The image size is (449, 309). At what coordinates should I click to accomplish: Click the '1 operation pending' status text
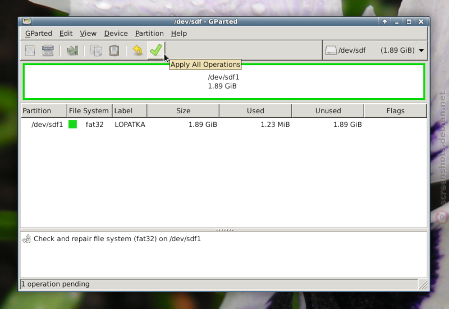point(55,284)
